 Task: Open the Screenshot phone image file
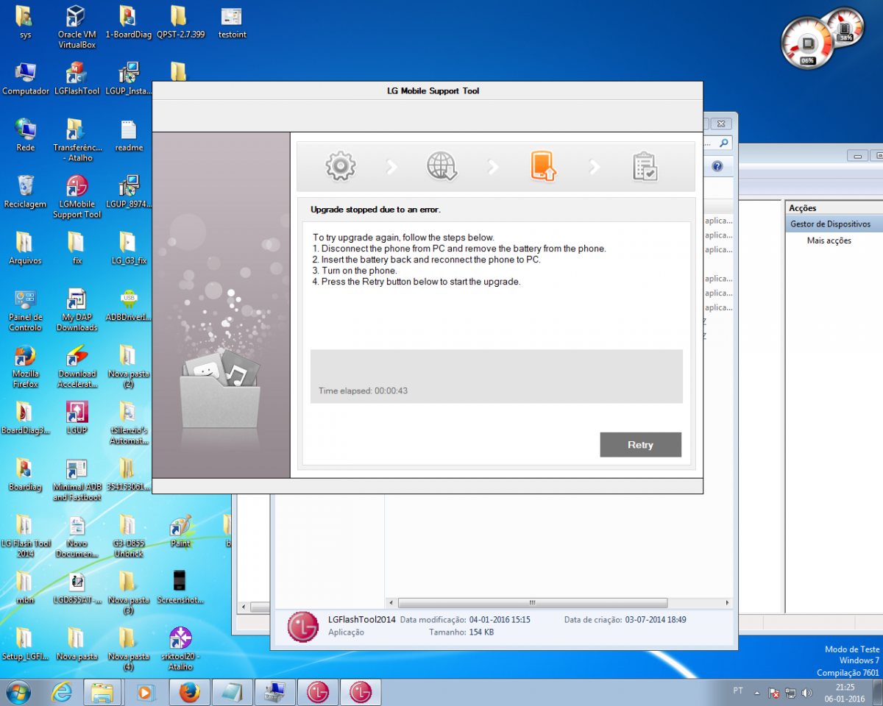tap(180, 587)
